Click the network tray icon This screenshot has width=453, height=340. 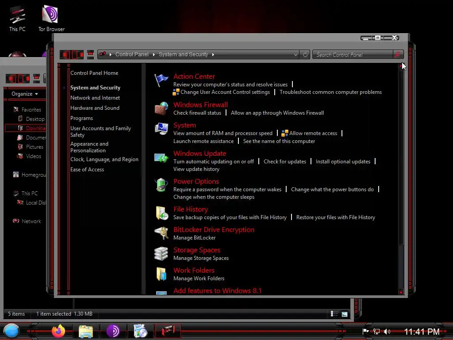point(376,331)
